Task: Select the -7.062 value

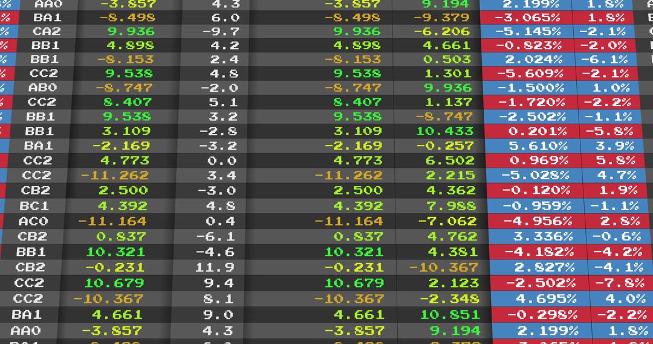Action: (x=447, y=221)
